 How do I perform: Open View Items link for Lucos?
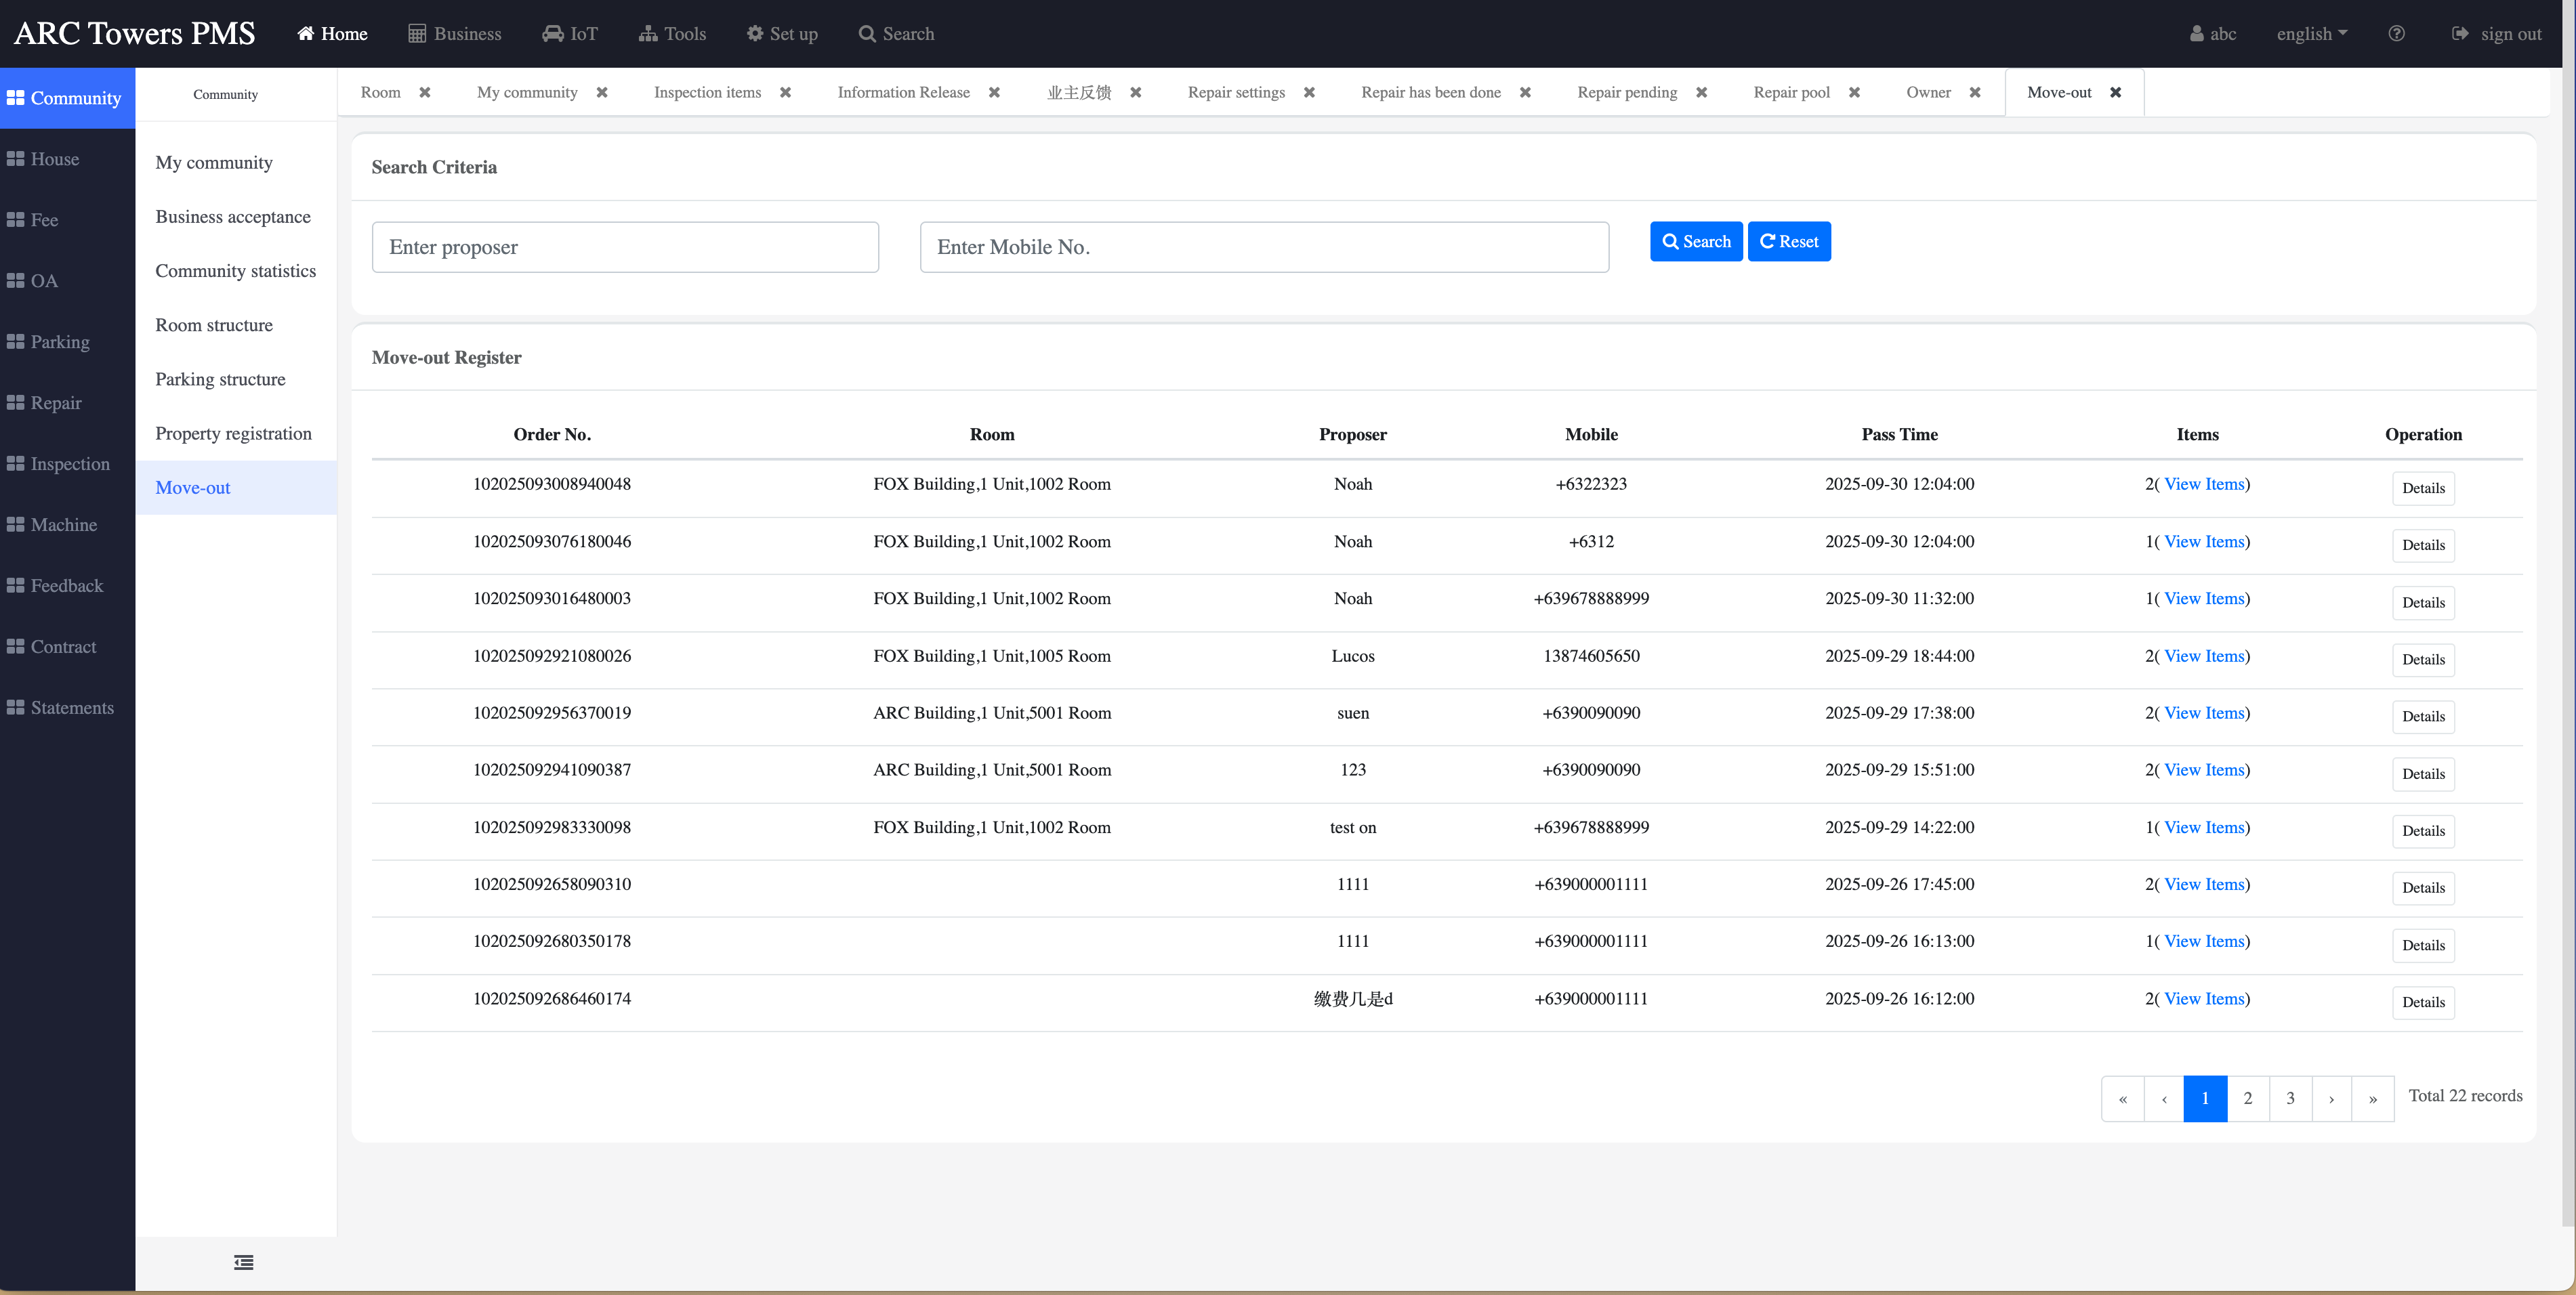[x=2204, y=656]
